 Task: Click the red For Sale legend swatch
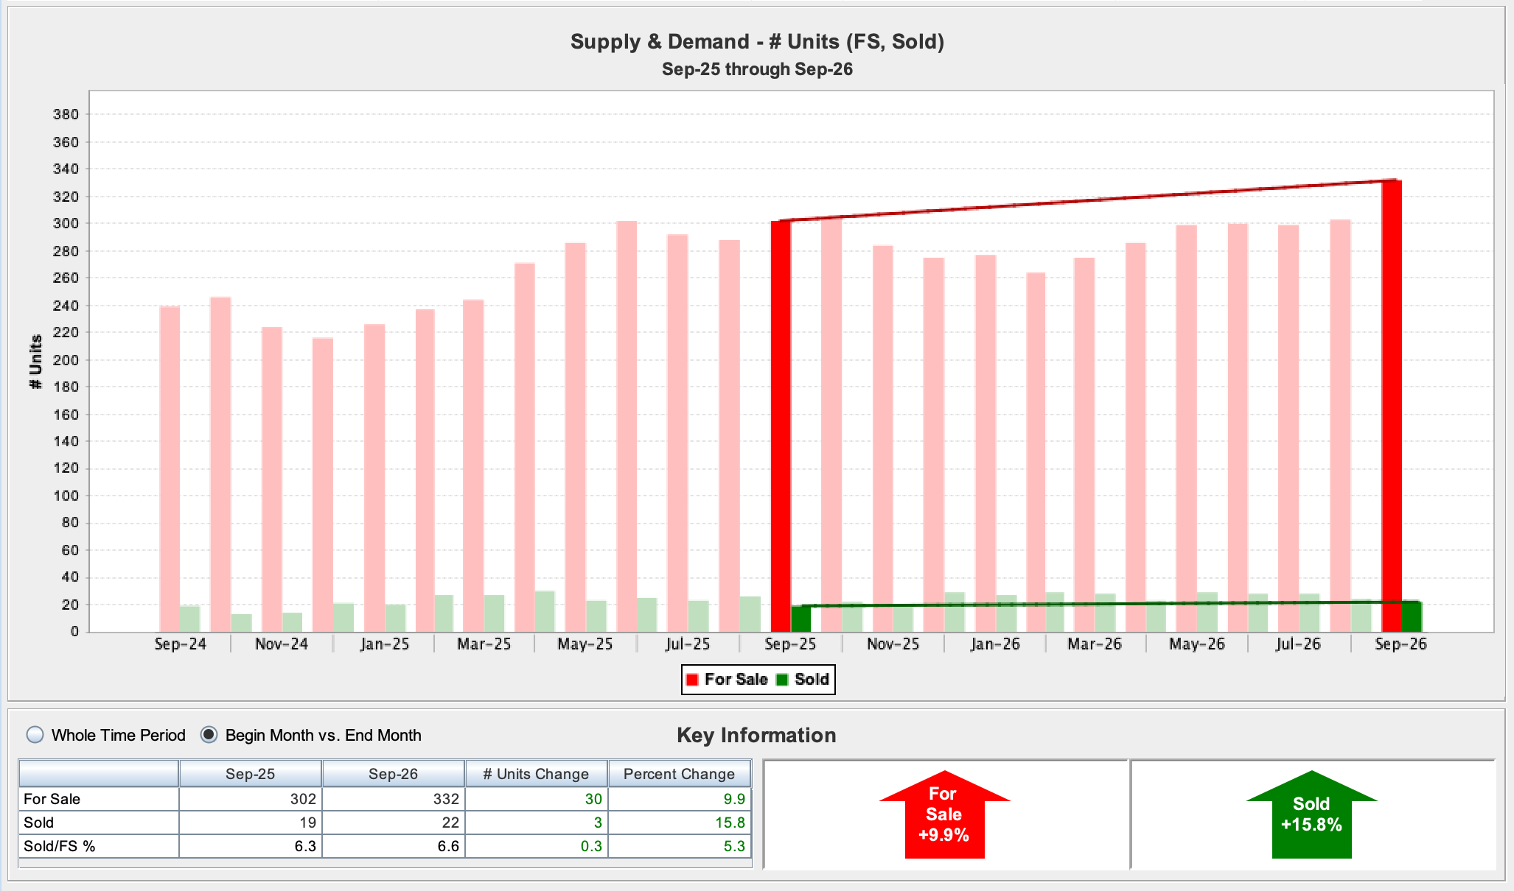tap(692, 680)
